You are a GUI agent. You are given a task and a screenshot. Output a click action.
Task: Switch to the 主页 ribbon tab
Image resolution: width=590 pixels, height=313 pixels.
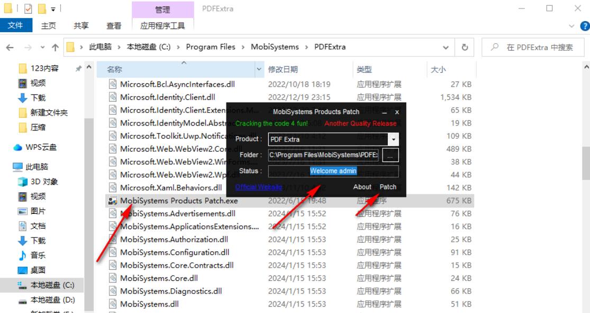(x=49, y=25)
